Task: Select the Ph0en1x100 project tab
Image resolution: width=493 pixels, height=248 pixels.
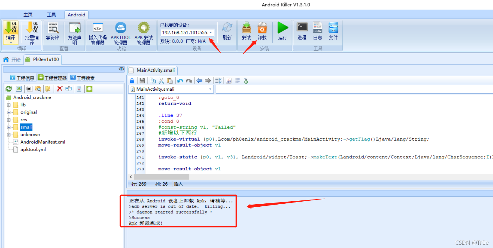Action: 42,59
